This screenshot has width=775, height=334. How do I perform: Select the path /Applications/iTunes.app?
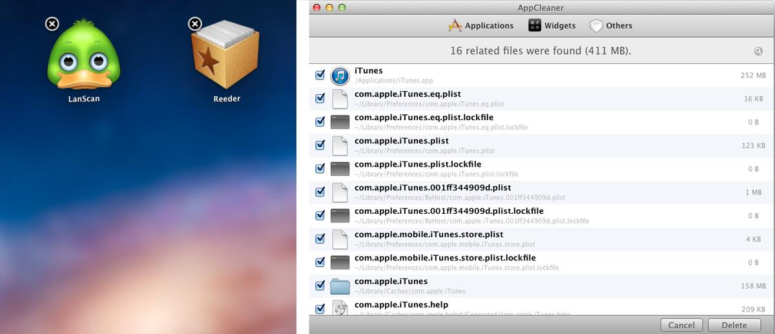[x=393, y=81]
